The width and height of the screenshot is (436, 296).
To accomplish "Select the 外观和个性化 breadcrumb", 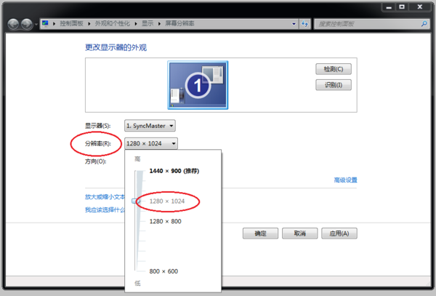I will pos(113,24).
